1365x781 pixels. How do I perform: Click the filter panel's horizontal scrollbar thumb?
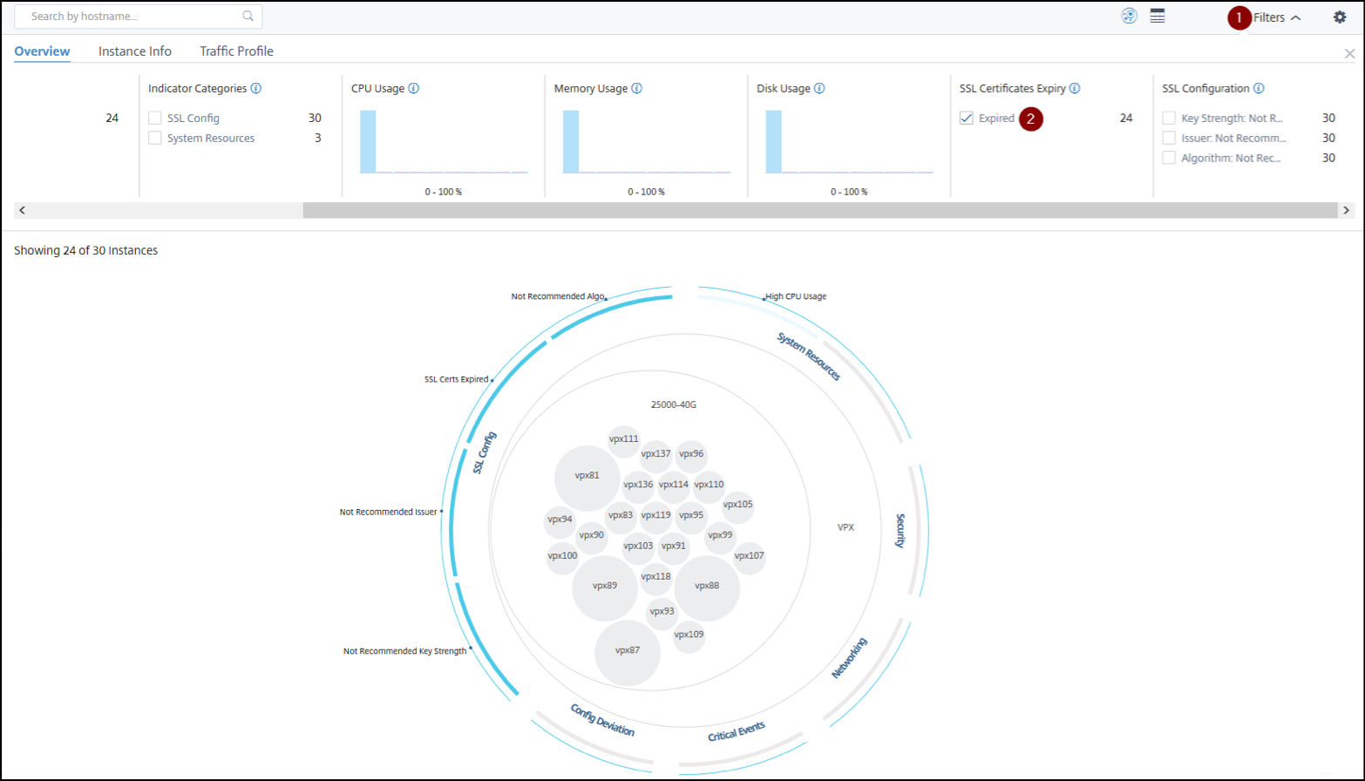(820, 210)
